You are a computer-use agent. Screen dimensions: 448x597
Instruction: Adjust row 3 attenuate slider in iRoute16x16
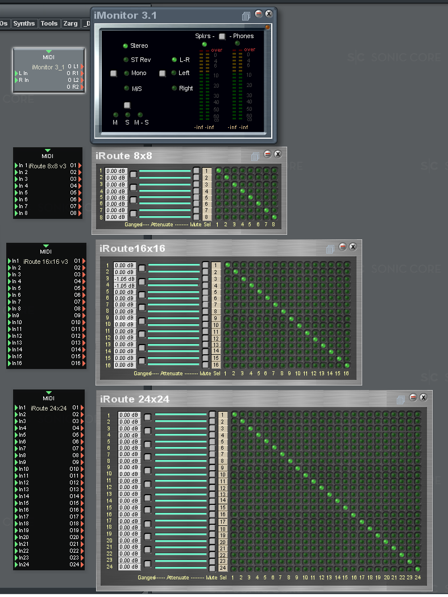click(174, 279)
